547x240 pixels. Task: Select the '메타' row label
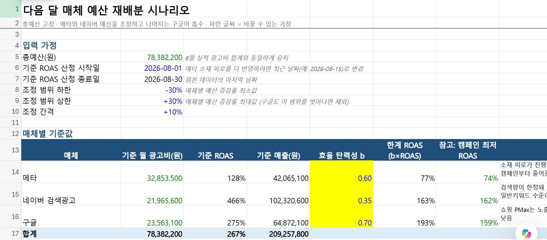30,178
